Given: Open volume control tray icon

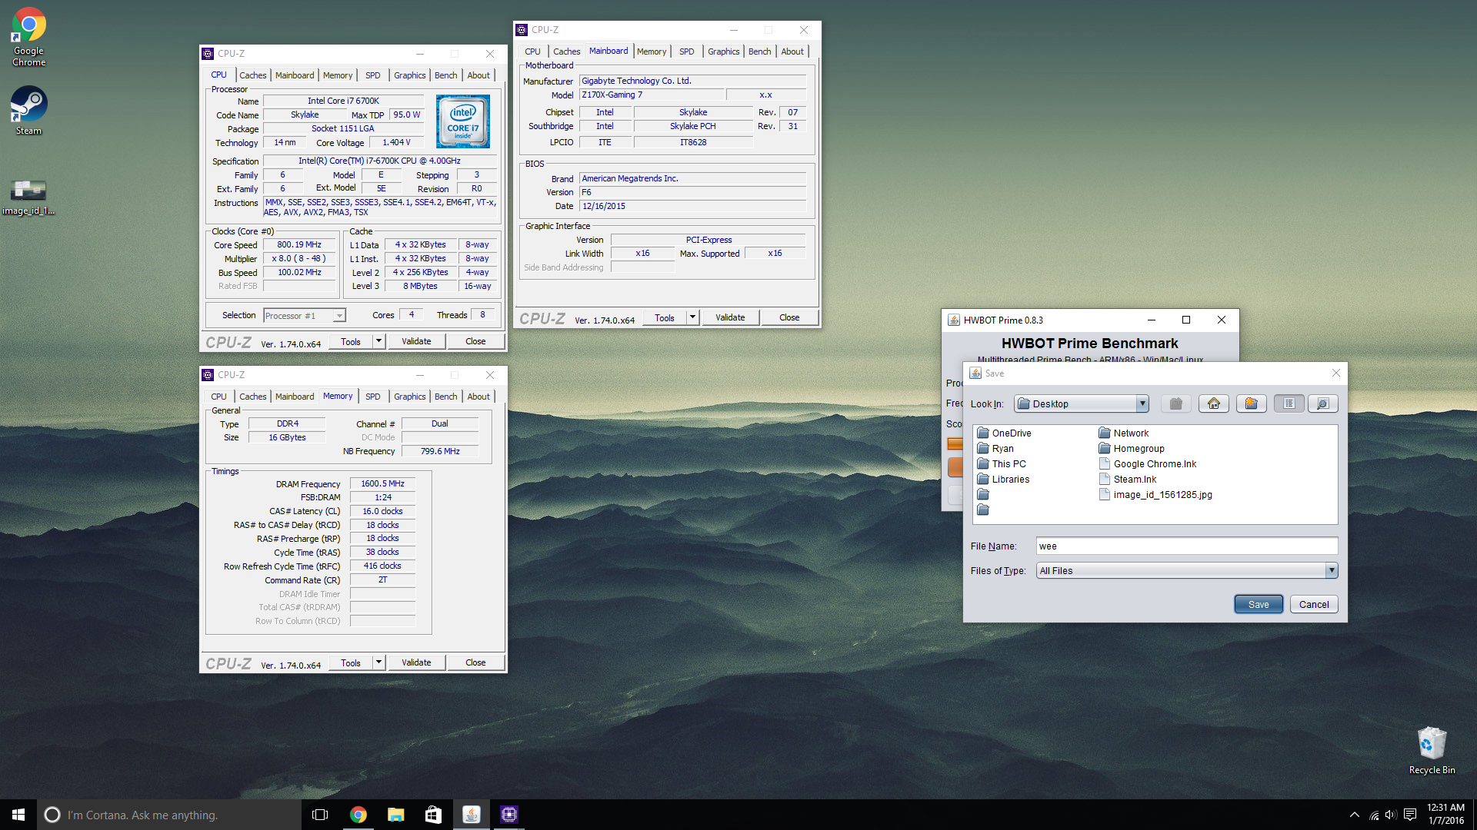Looking at the screenshot, I should [x=1391, y=815].
